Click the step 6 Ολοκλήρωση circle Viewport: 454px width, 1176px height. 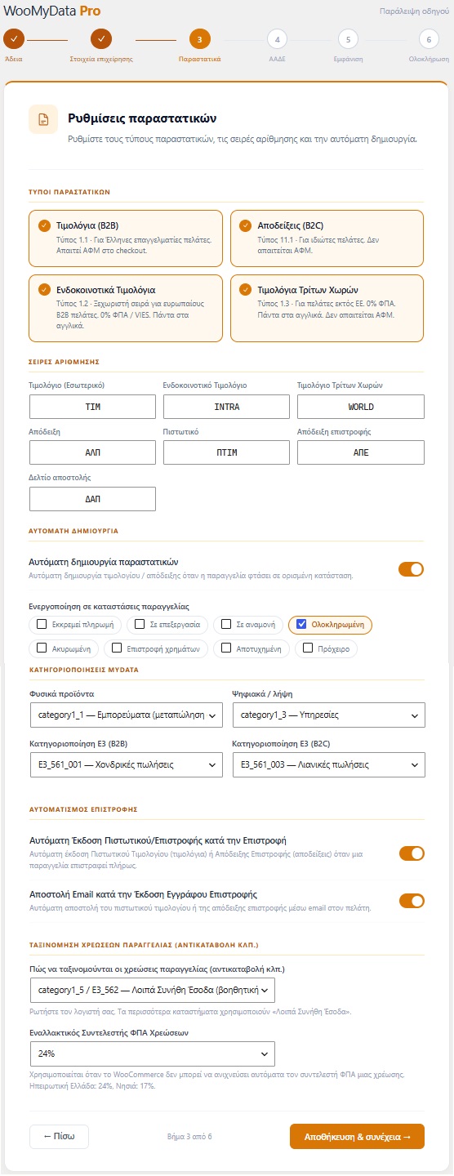[x=429, y=39]
